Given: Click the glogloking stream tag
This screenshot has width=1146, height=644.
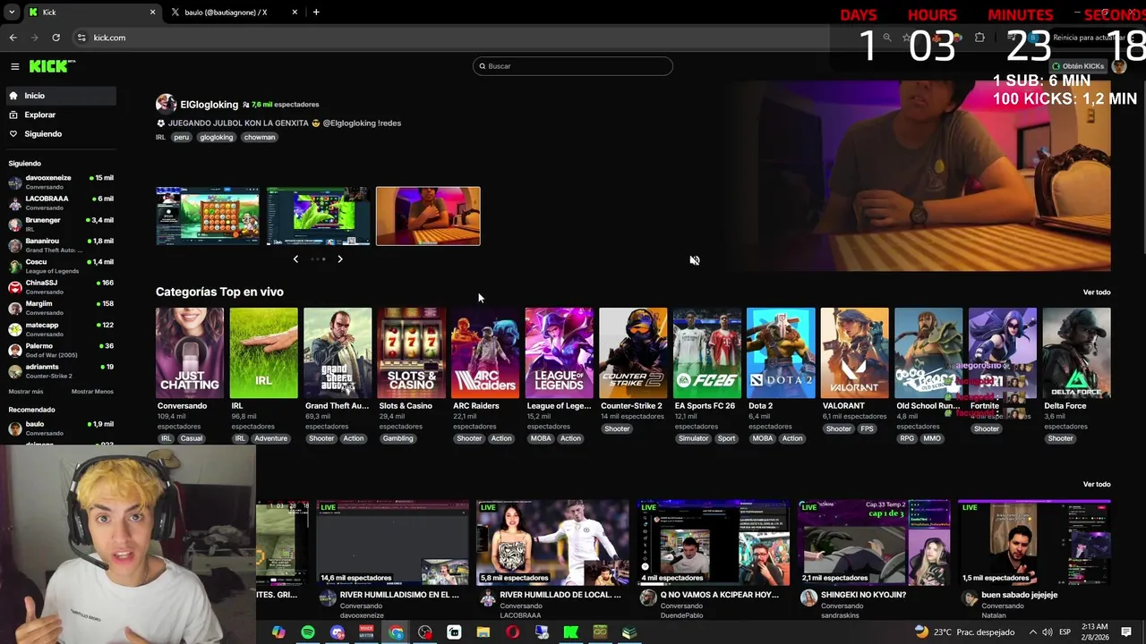Looking at the screenshot, I should 216,137.
